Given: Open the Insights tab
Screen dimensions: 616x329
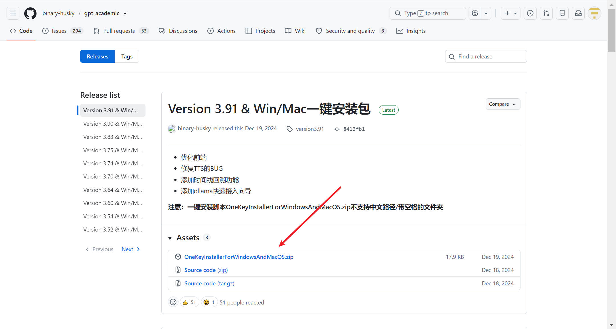Looking at the screenshot, I should click(x=411, y=31).
